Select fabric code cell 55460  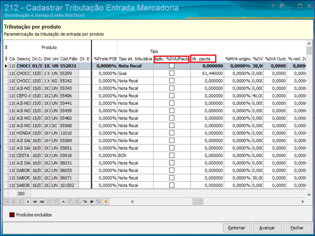tap(69, 118)
